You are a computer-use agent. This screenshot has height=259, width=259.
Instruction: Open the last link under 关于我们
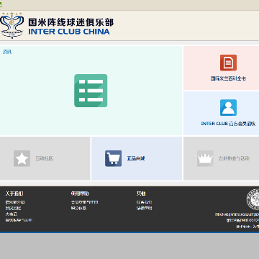[x=19, y=220]
